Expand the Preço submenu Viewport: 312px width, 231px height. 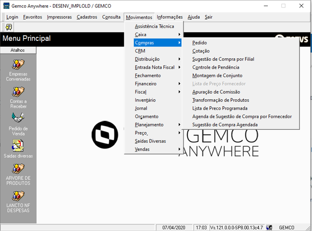[x=158, y=133]
